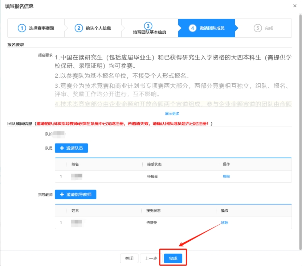The image size is (302, 266).
Task: Click 姓名 header in the team member table
Action: 75,164
